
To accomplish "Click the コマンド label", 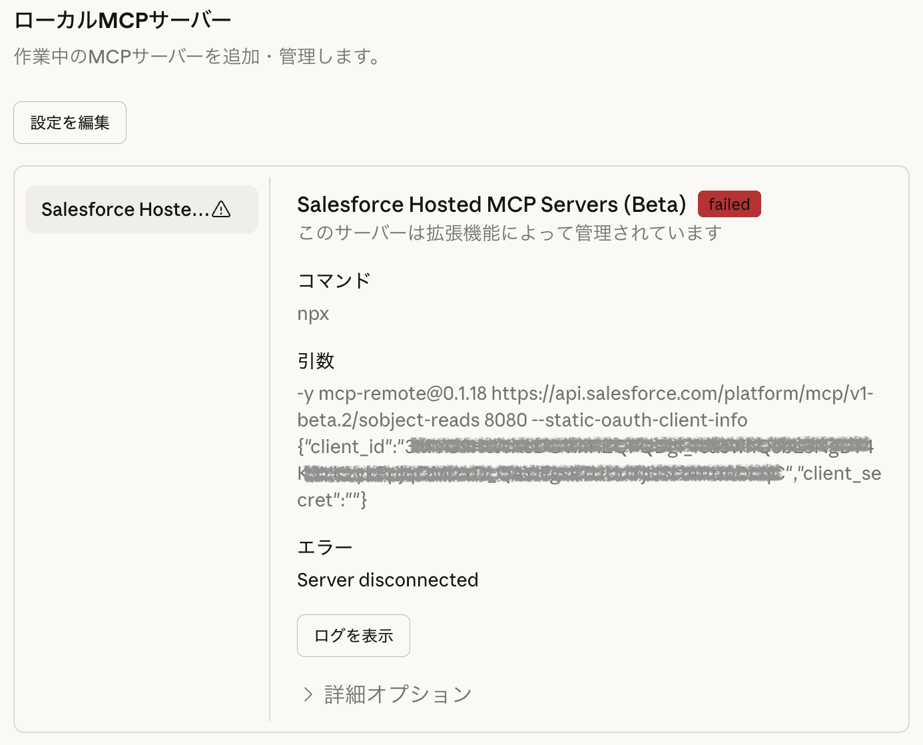I will tap(333, 281).
